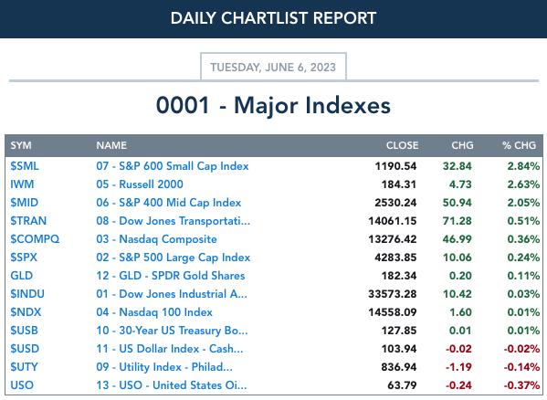Screen dimensions: 547x400
Task: Sort by the SYM column header
Action: pos(21,145)
